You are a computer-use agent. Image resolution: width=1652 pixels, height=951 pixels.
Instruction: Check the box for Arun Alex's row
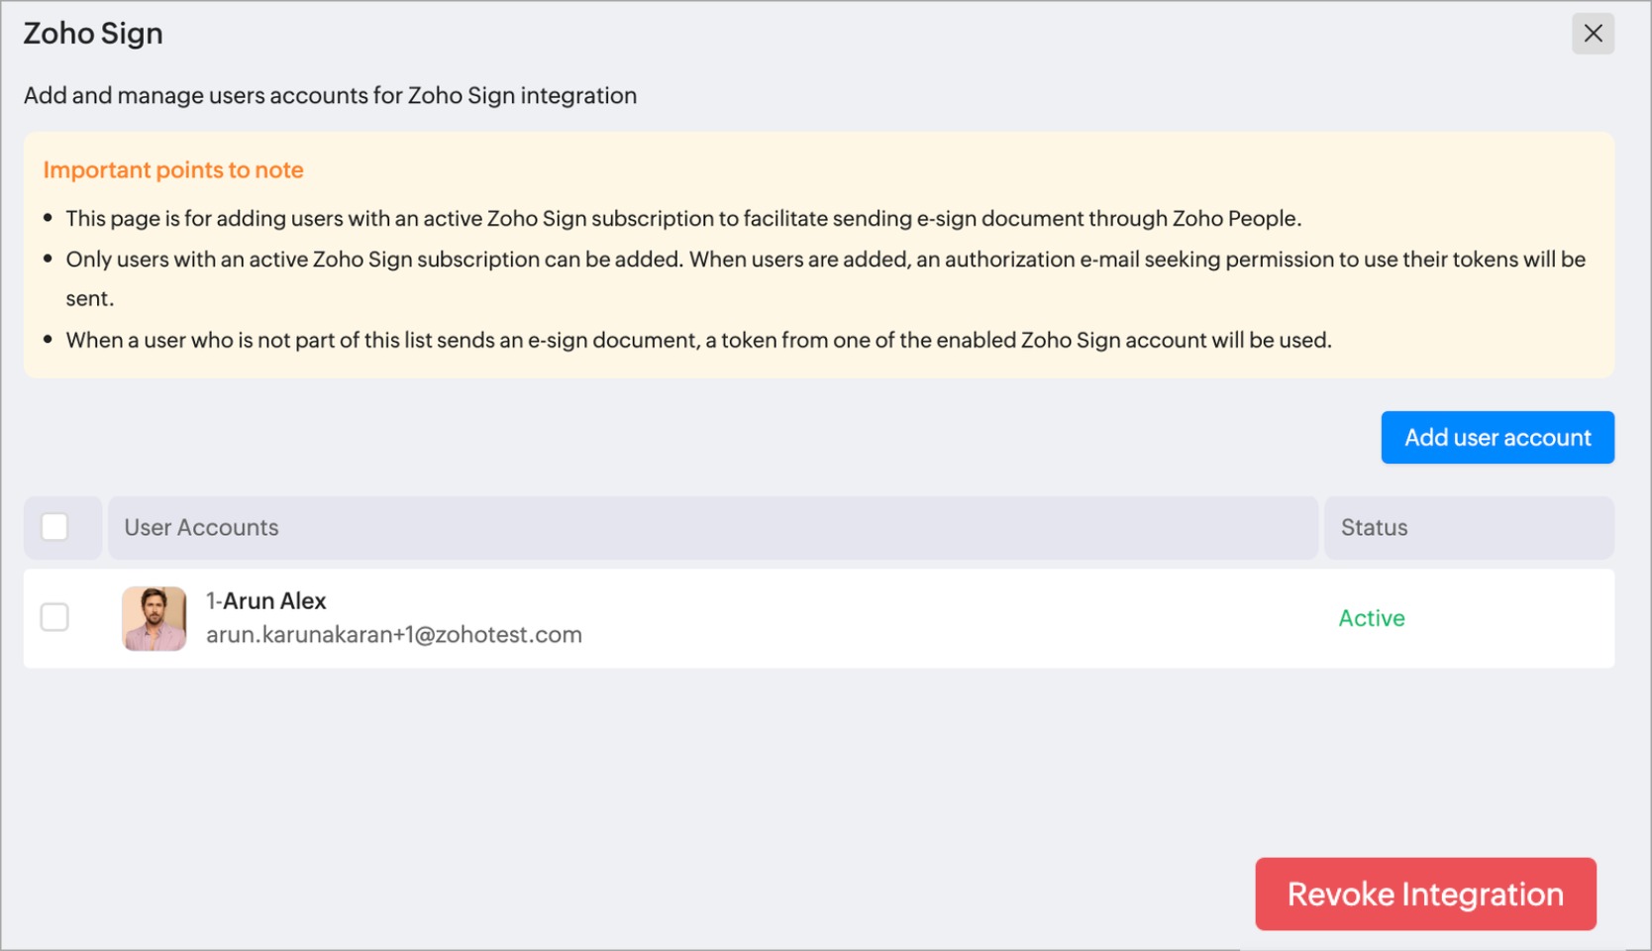coord(54,618)
